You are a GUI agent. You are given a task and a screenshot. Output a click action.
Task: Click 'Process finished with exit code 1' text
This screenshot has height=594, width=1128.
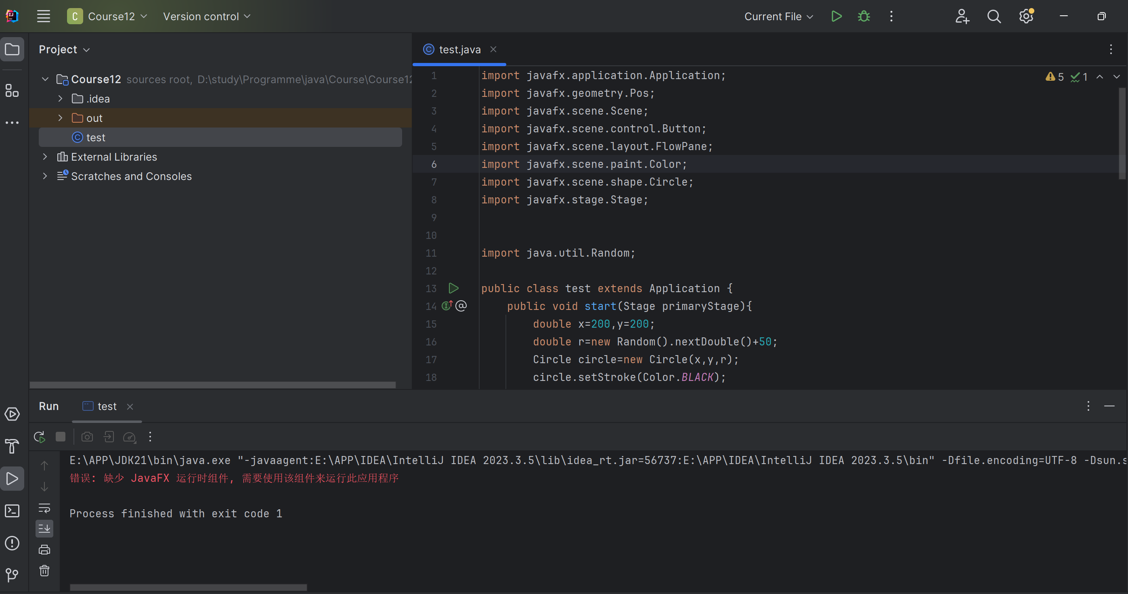pyautogui.click(x=176, y=513)
